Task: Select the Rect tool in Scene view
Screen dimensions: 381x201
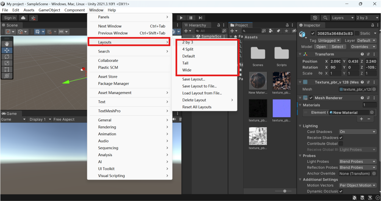Action: click(x=7, y=69)
